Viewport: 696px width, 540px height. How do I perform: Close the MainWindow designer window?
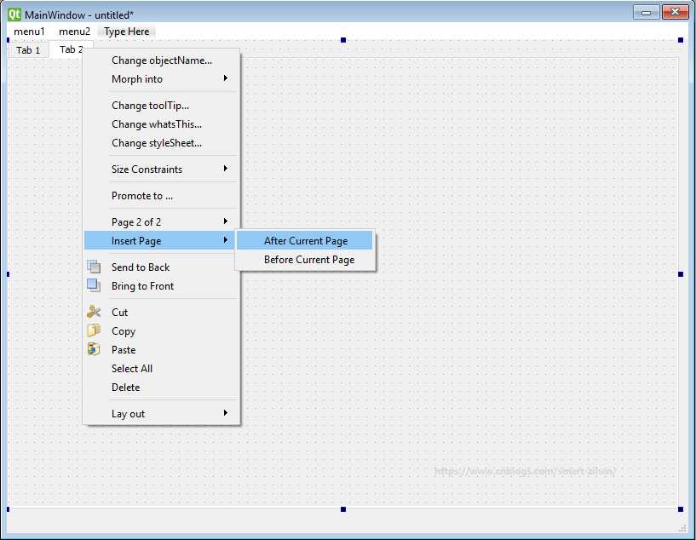(676, 12)
